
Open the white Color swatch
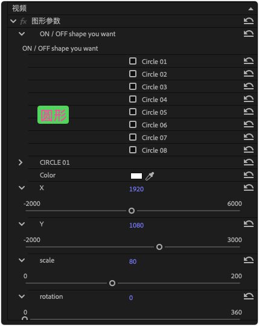136,176
